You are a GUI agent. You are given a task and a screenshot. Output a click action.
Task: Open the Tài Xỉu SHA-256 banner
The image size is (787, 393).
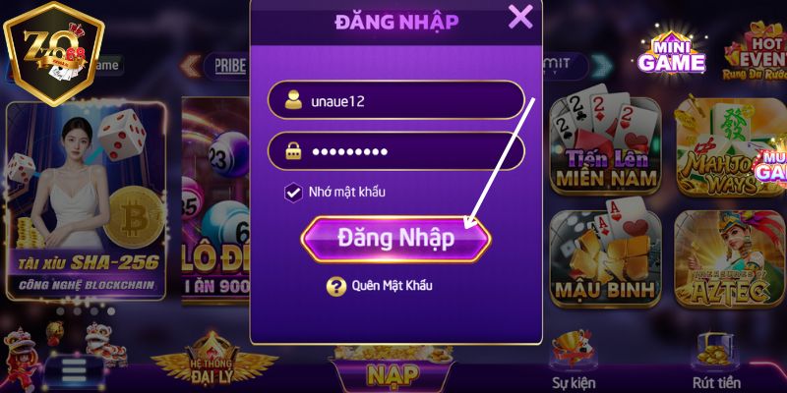(x=86, y=201)
